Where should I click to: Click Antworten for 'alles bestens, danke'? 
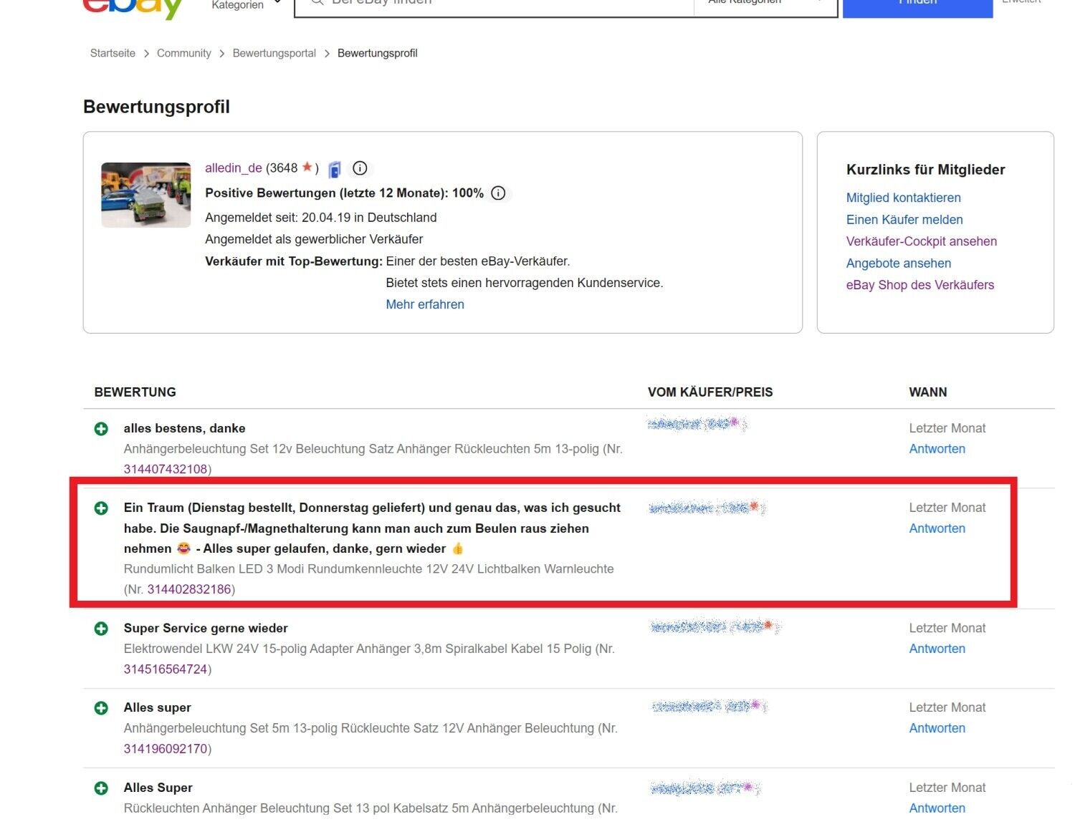pyautogui.click(x=937, y=449)
